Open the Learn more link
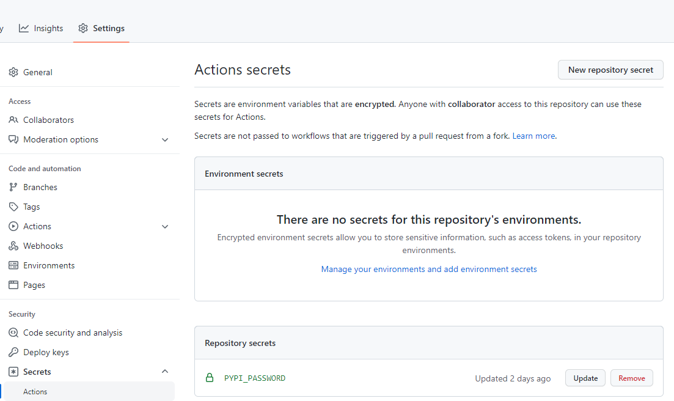674x401 pixels. tap(533, 136)
